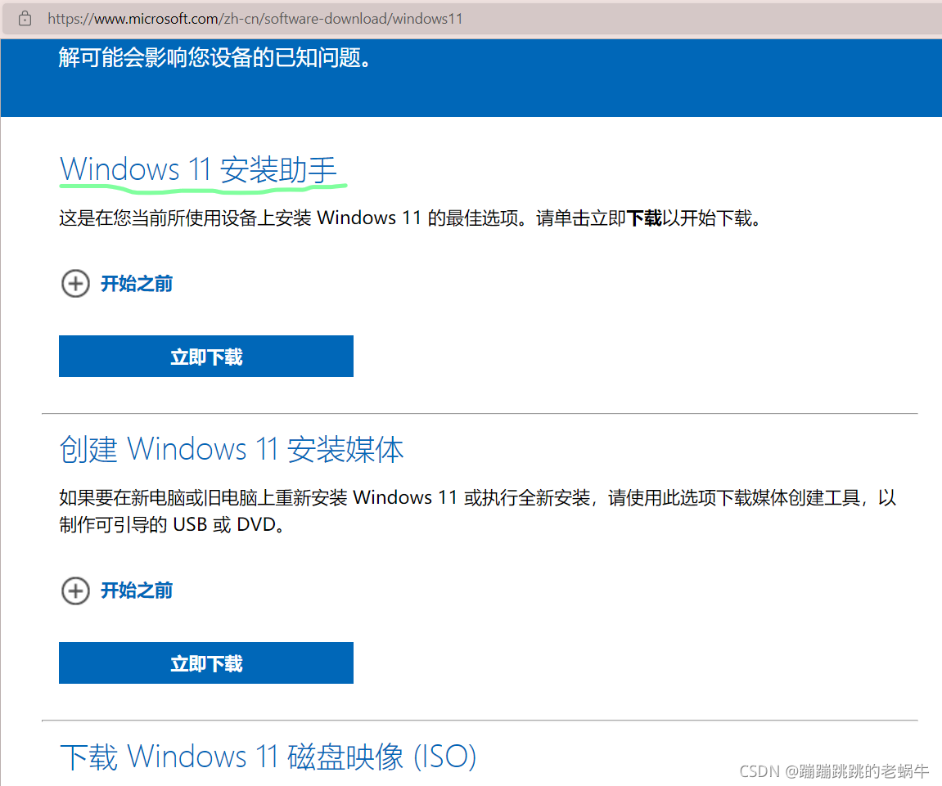942x786 pixels.
Task: Open the Windows 11 安装助手 heading
Action: tap(198, 169)
